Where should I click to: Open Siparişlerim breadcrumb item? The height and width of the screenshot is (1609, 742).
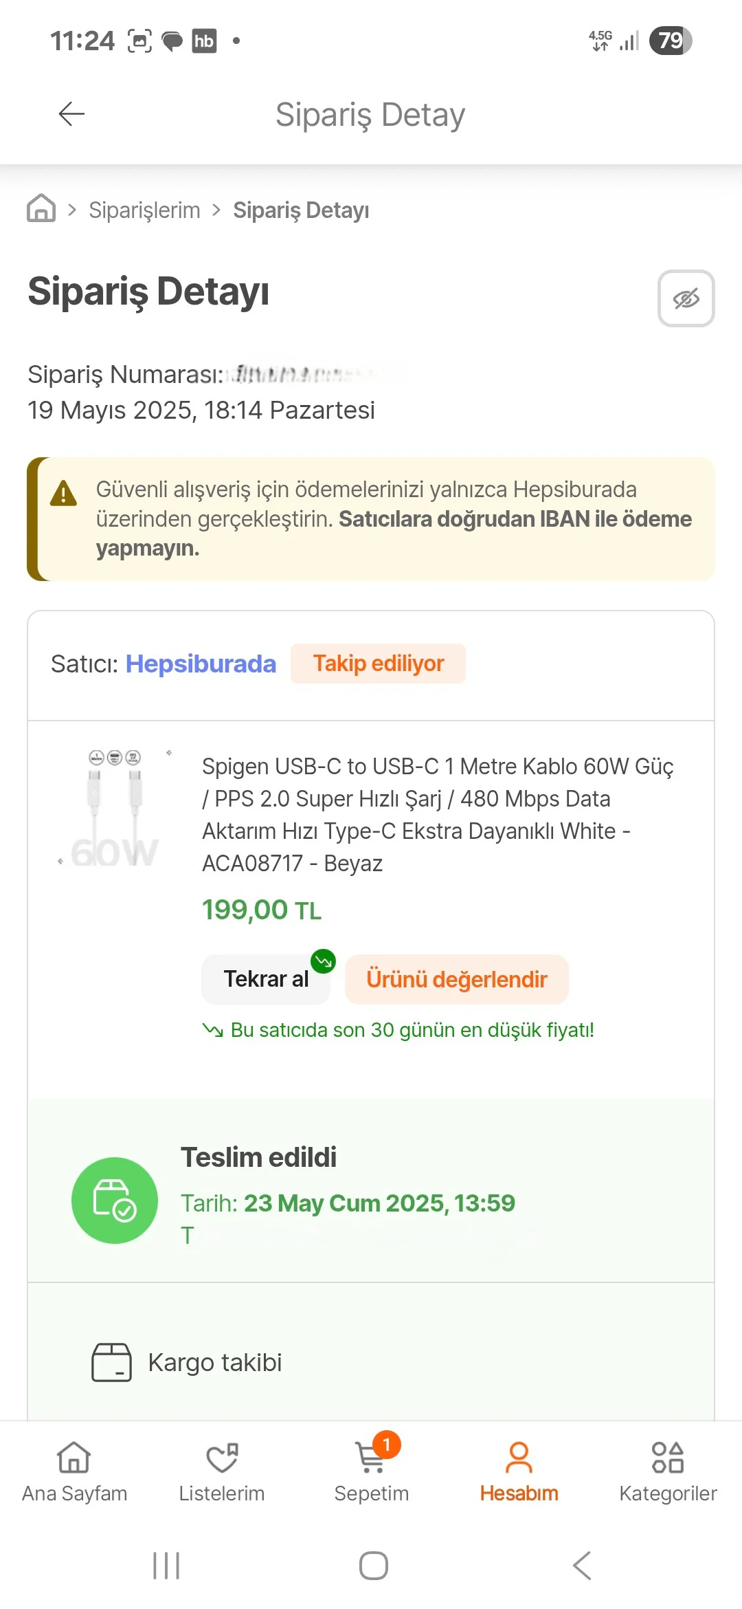pyautogui.click(x=144, y=209)
